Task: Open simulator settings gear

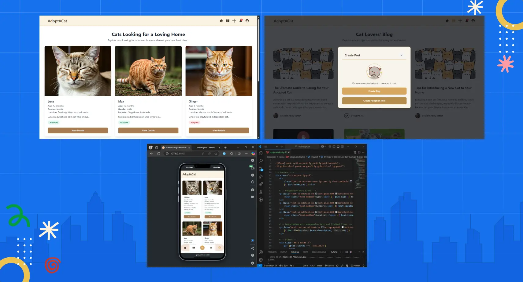Action: click(253, 263)
